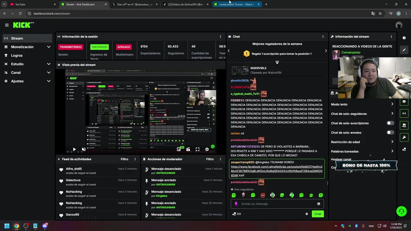This screenshot has width=411, height=231.
Task: Open Información del stream three-dot menu
Action: (x=391, y=37)
